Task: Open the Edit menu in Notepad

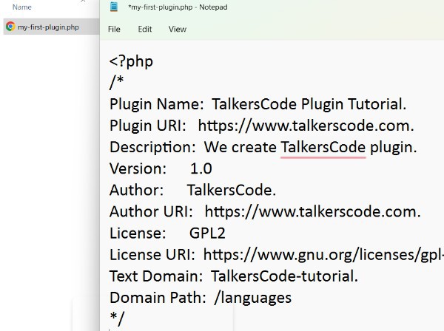Action: (x=145, y=29)
